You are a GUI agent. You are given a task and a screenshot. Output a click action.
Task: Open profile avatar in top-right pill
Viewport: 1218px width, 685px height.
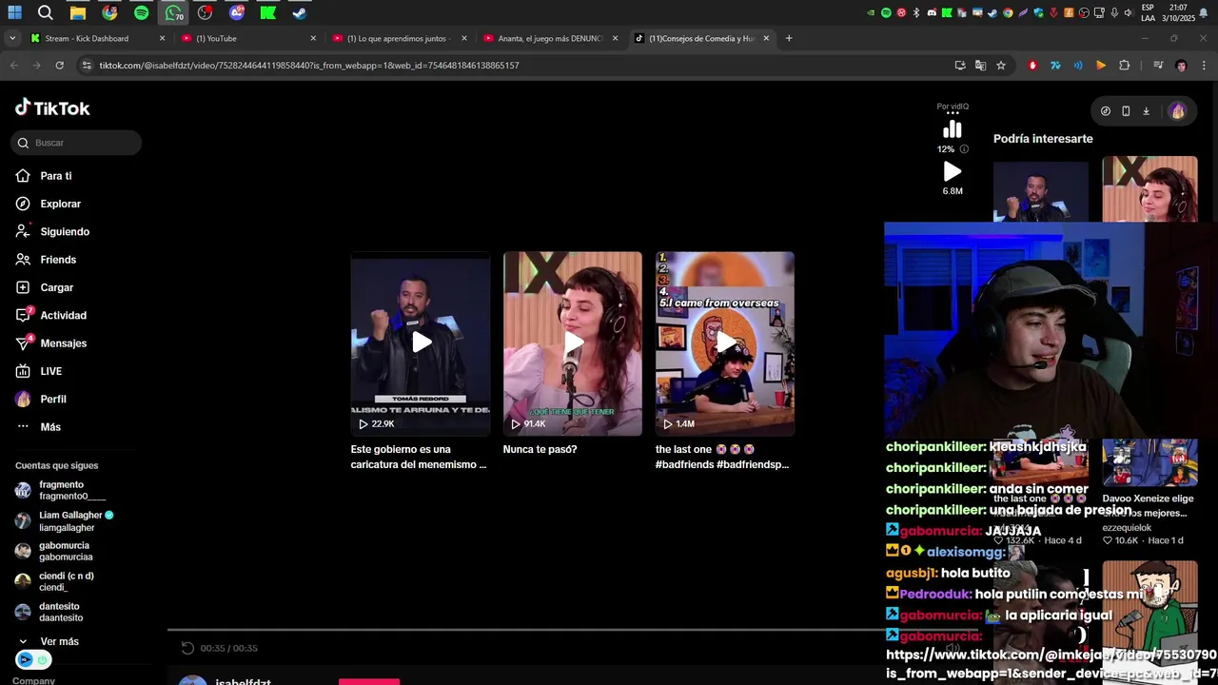tap(1178, 111)
